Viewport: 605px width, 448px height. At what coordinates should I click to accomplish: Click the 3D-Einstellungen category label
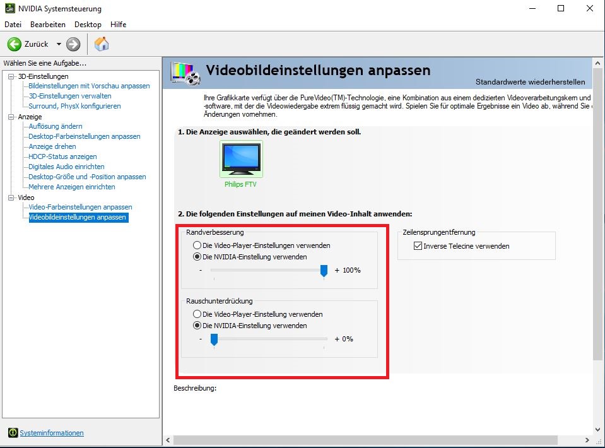43,76
